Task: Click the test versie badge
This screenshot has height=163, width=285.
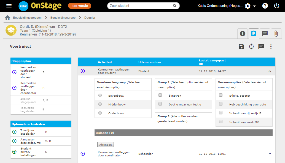Action: 80,6
